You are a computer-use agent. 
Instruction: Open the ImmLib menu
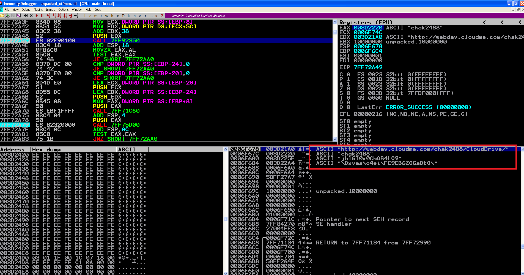(51, 10)
